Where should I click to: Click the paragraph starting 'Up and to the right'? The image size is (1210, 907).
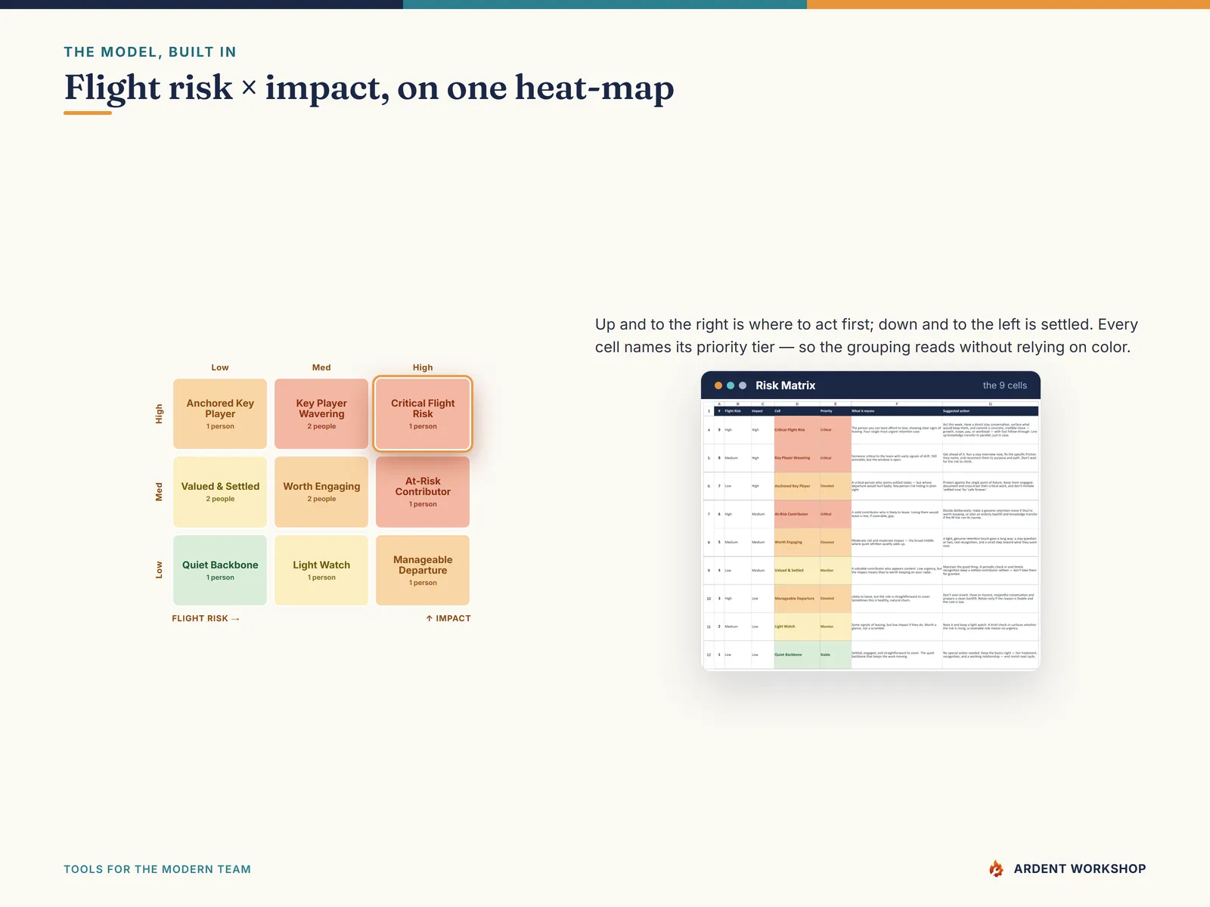866,336
